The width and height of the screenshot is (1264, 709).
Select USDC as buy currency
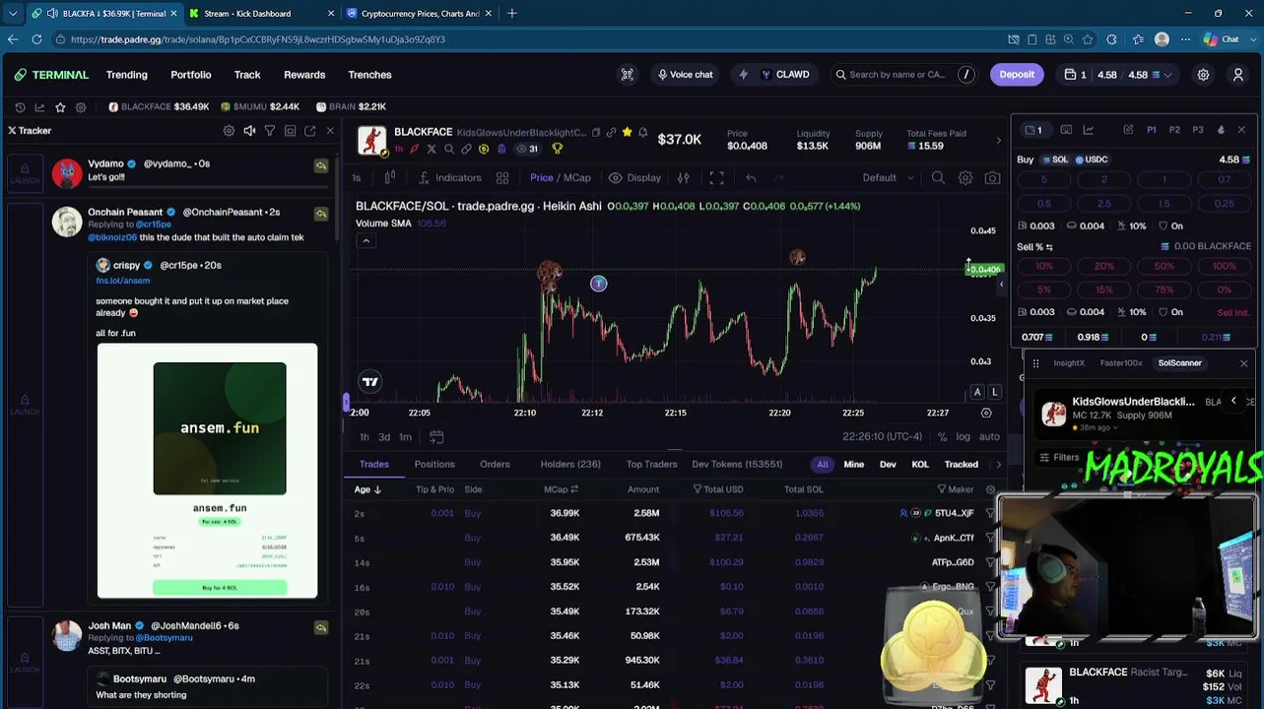point(1093,160)
